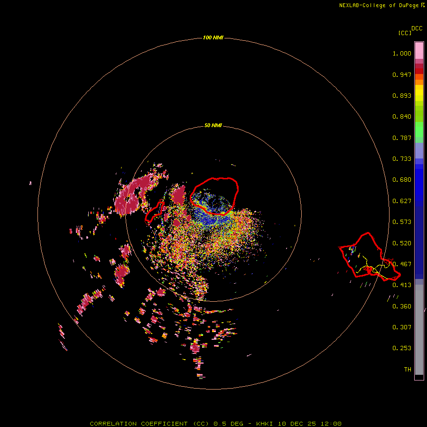Viewport: 427px width, 427px height.
Task: Click the 0.307 legend value
Action: [402, 327]
